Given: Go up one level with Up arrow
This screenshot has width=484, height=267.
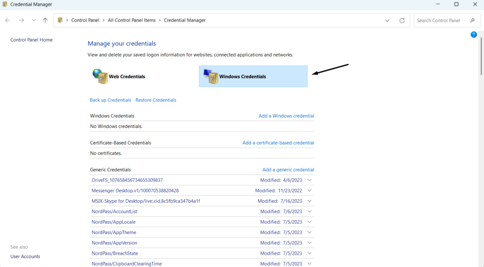Looking at the screenshot, I should 45,20.
